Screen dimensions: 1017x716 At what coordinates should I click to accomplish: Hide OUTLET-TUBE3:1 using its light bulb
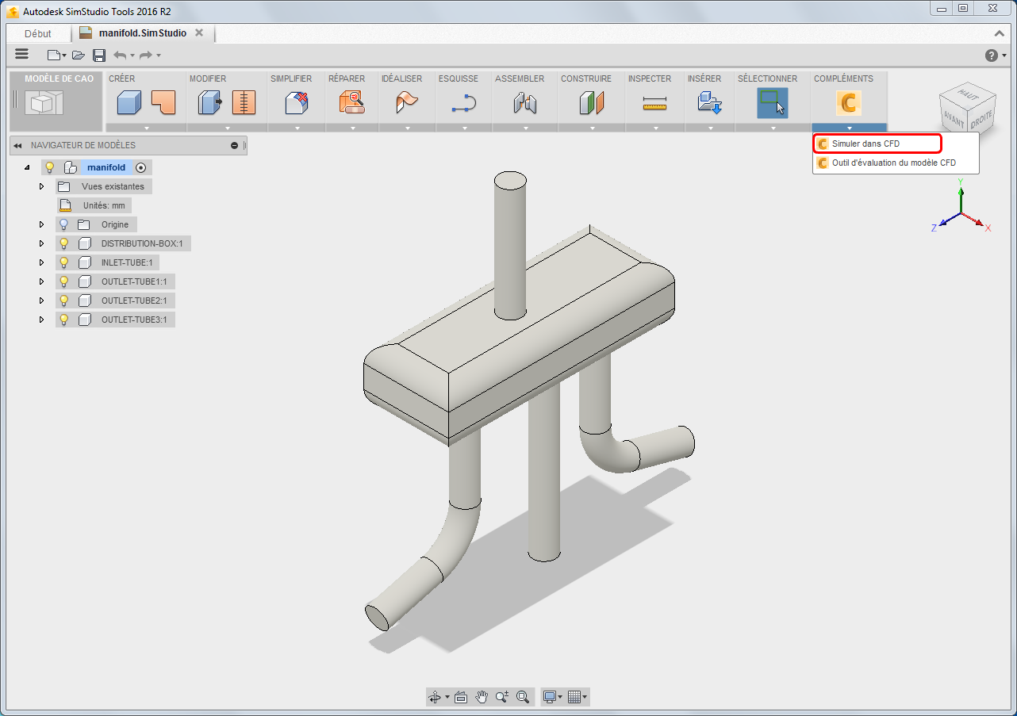point(64,320)
